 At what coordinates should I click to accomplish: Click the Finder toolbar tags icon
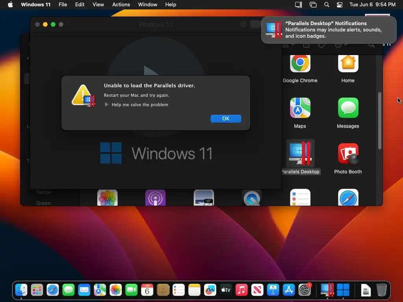point(322,45)
